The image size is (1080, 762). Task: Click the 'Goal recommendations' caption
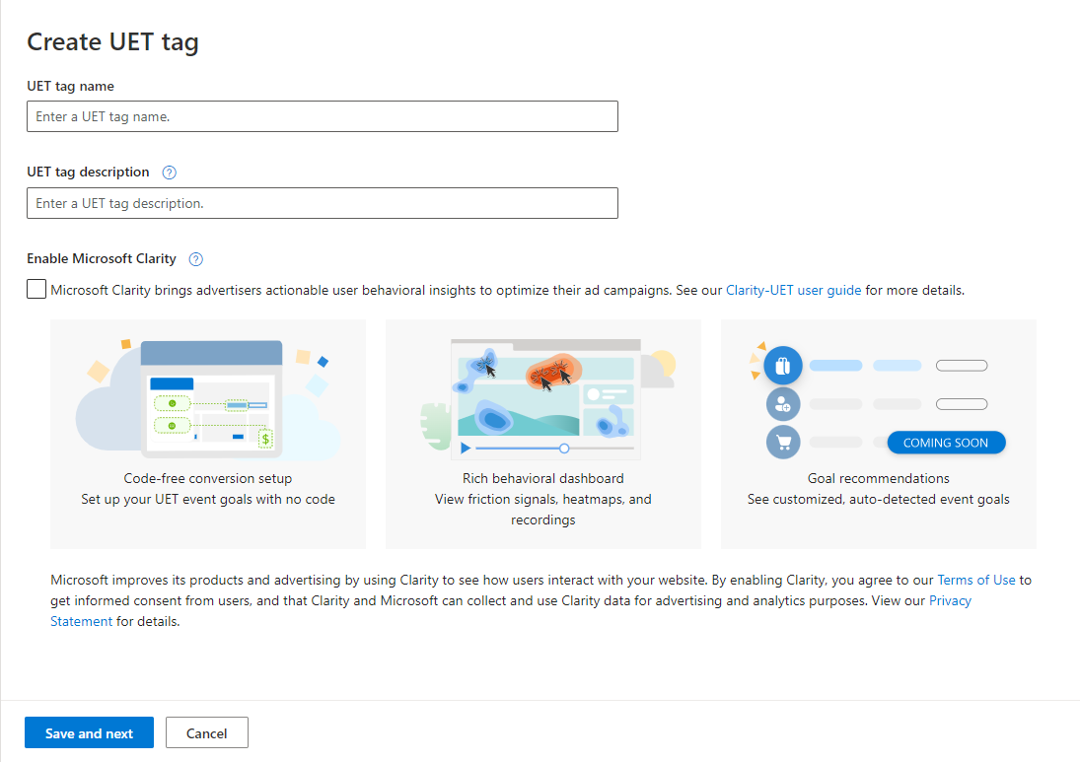click(878, 478)
